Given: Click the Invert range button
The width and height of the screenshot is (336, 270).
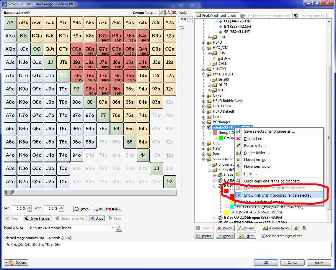Looking at the screenshot, I should point(37,218).
